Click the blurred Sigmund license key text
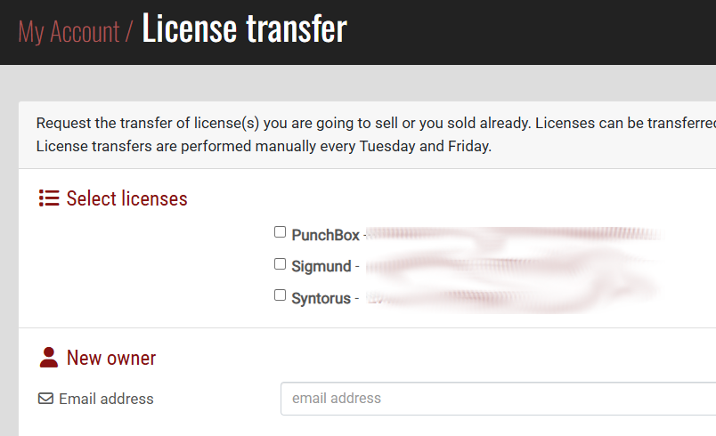The width and height of the screenshot is (716, 436). pyautogui.click(x=514, y=266)
